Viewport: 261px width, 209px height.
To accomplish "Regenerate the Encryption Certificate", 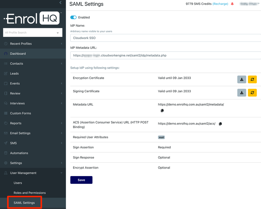I will (252, 79).
